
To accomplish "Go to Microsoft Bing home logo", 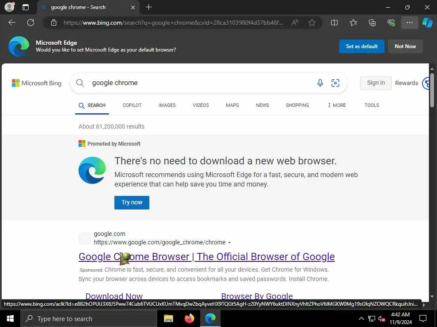I will click(x=37, y=83).
